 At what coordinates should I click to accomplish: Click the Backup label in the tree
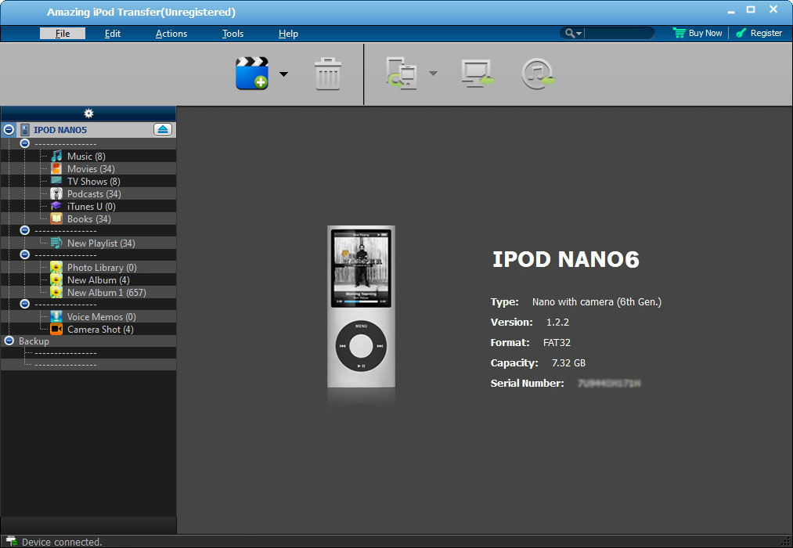34,341
